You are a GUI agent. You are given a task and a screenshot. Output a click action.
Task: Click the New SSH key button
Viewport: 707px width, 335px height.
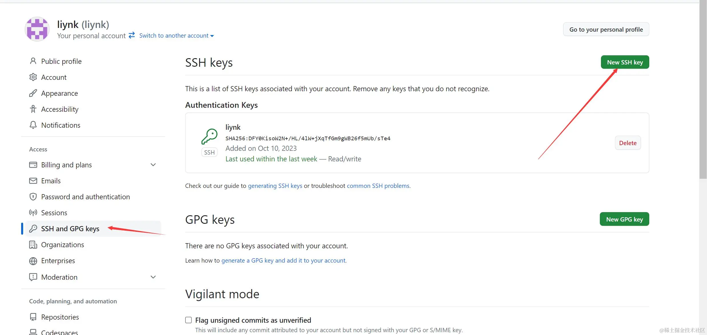tap(625, 62)
